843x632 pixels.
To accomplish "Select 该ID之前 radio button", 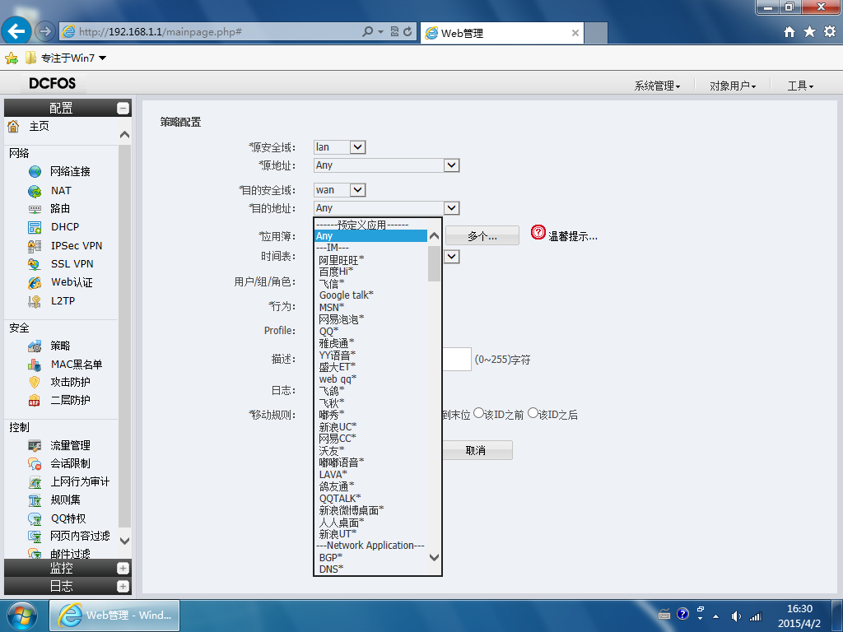I will click(x=478, y=413).
